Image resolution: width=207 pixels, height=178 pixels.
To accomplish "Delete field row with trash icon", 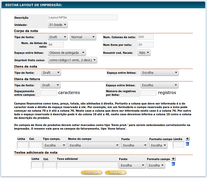I will (x=187, y=144).
